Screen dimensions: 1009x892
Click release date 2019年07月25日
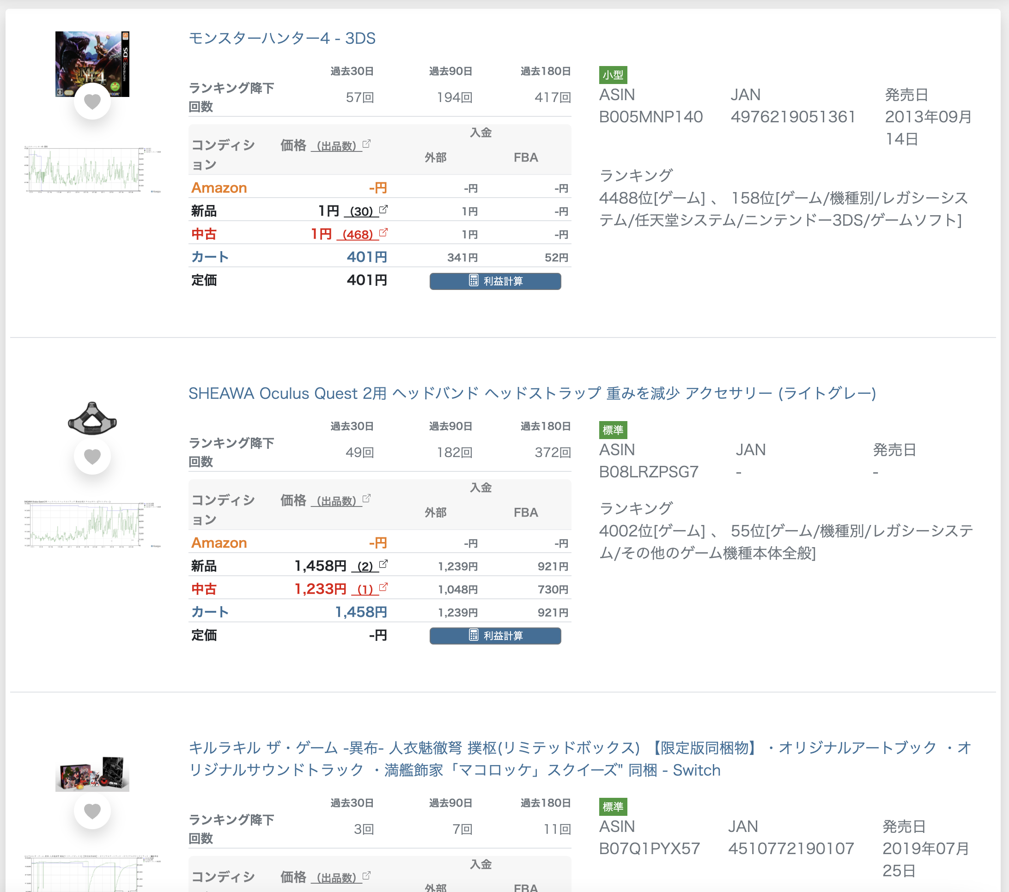pyautogui.click(x=925, y=859)
